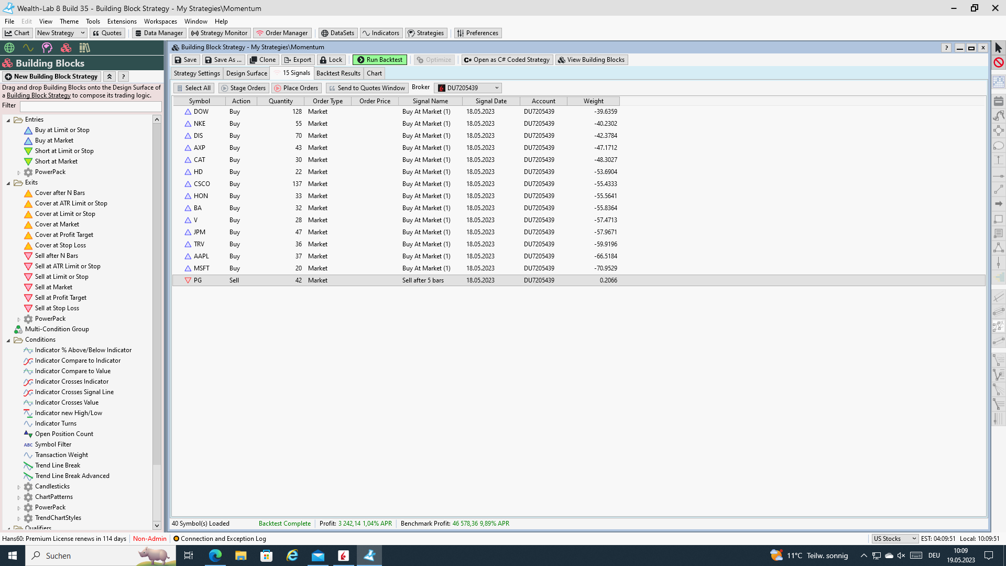
Task: Clone the strategy
Action: click(263, 60)
